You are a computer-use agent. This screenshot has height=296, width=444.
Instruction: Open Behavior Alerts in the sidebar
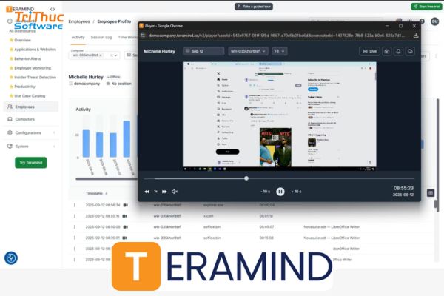(30, 58)
